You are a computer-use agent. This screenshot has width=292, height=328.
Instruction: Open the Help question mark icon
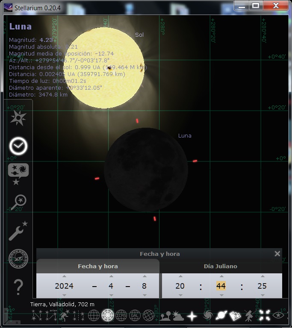(x=18, y=287)
